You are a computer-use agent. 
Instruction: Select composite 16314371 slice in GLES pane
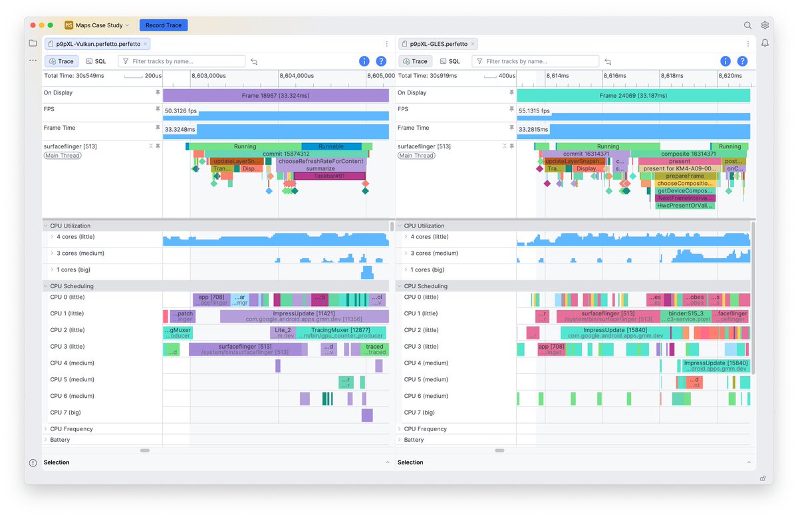[x=688, y=154]
